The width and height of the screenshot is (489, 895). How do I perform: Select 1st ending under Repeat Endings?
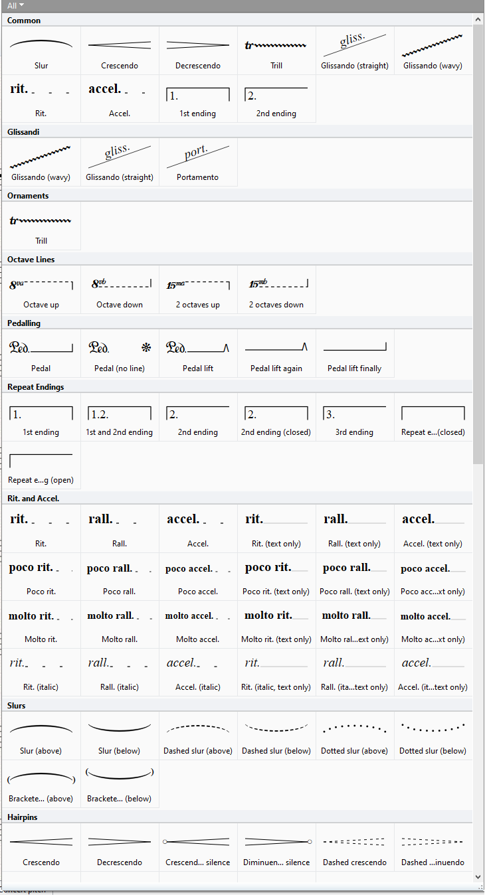[x=41, y=417]
